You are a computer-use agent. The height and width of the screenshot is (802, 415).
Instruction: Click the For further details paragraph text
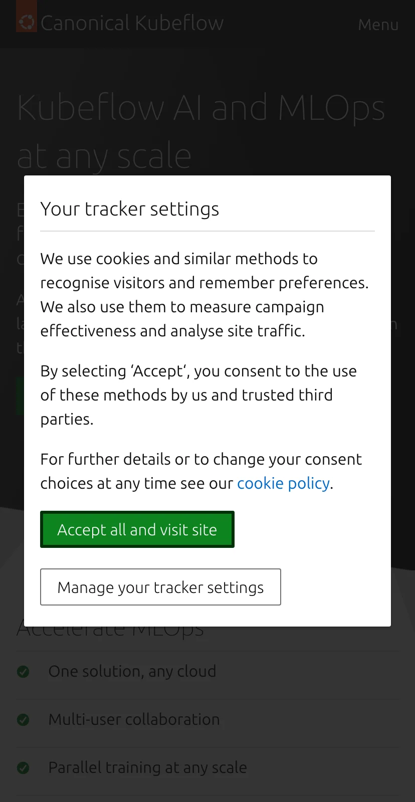201,471
